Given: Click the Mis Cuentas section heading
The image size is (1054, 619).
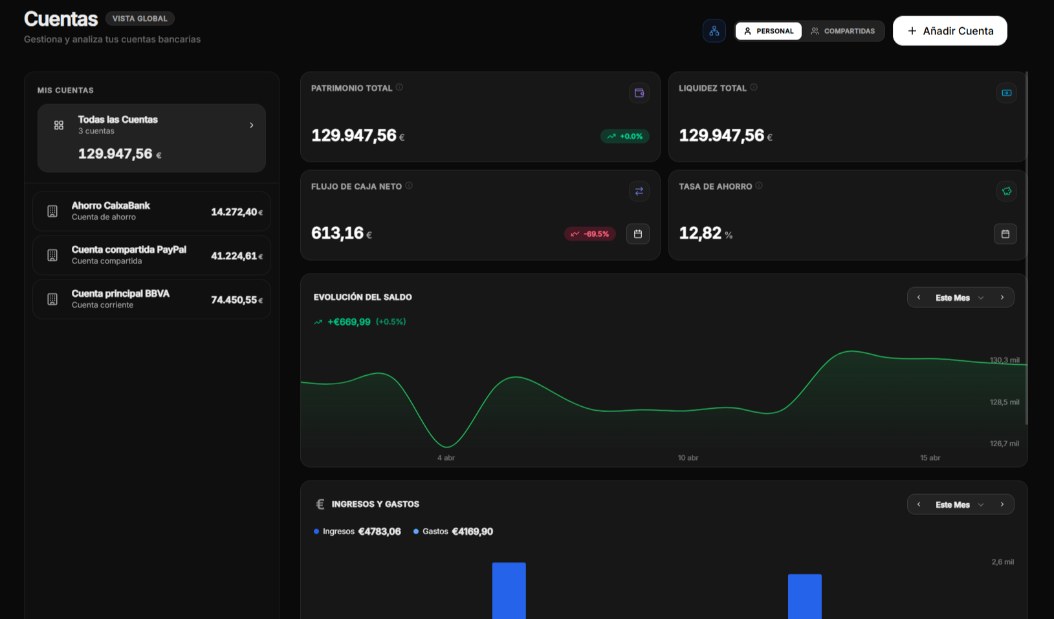Looking at the screenshot, I should click(x=65, y=91).
